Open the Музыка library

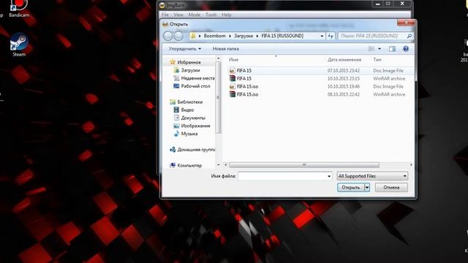point(189,134)
